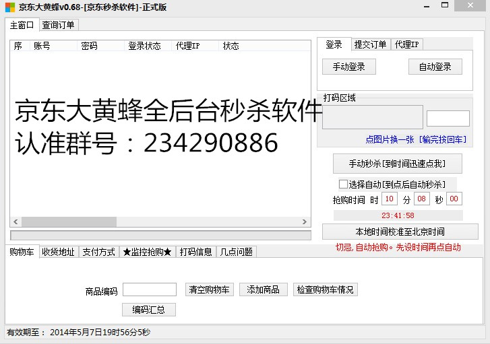
Task: Click the red warning text 切忌,自动抢购
Action: tap(398, 247)
